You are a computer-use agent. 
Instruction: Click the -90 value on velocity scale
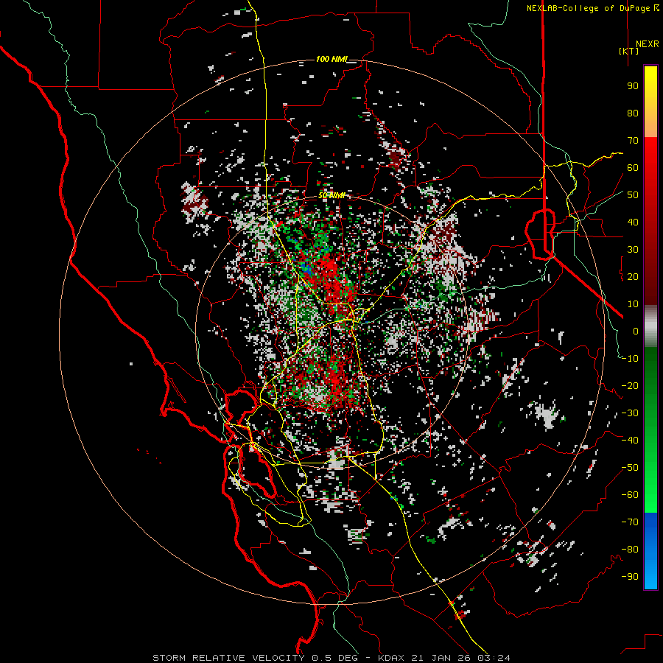pos(630,577)
